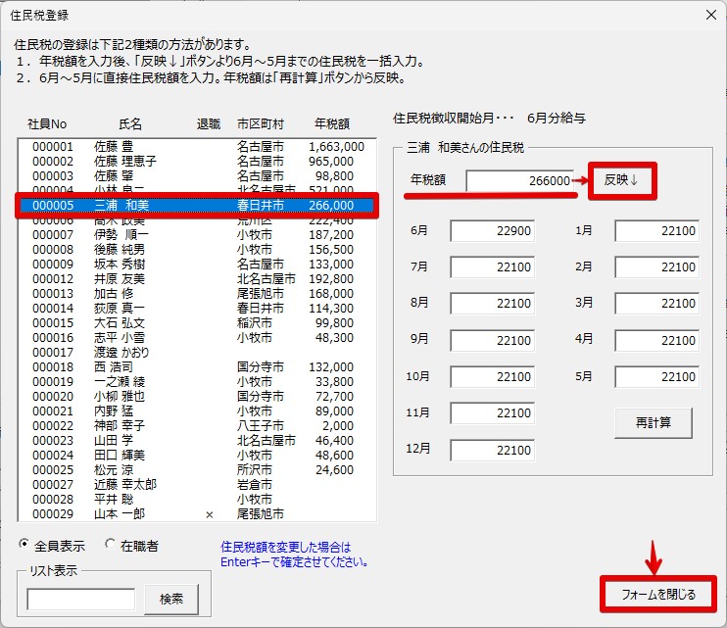Select employee 000009 坂本 秀樹 row
Viewport: 727px width, 628px height.
point(197,265)
